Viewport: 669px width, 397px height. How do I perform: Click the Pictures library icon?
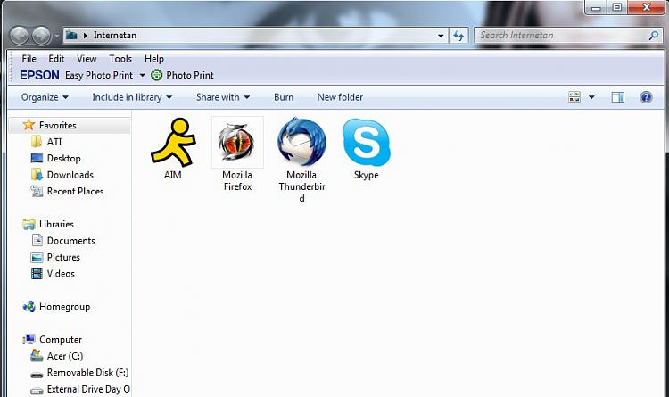[x=37, y=258]
